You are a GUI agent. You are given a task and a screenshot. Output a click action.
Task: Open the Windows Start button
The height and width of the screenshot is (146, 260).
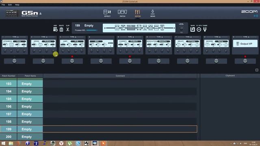pos(3,143)
